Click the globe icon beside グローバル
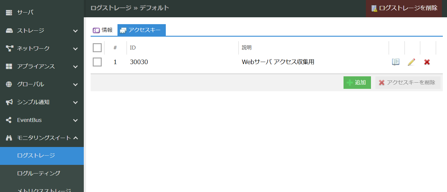The height and width of the screenshot is (192, 447). [9, 84]
